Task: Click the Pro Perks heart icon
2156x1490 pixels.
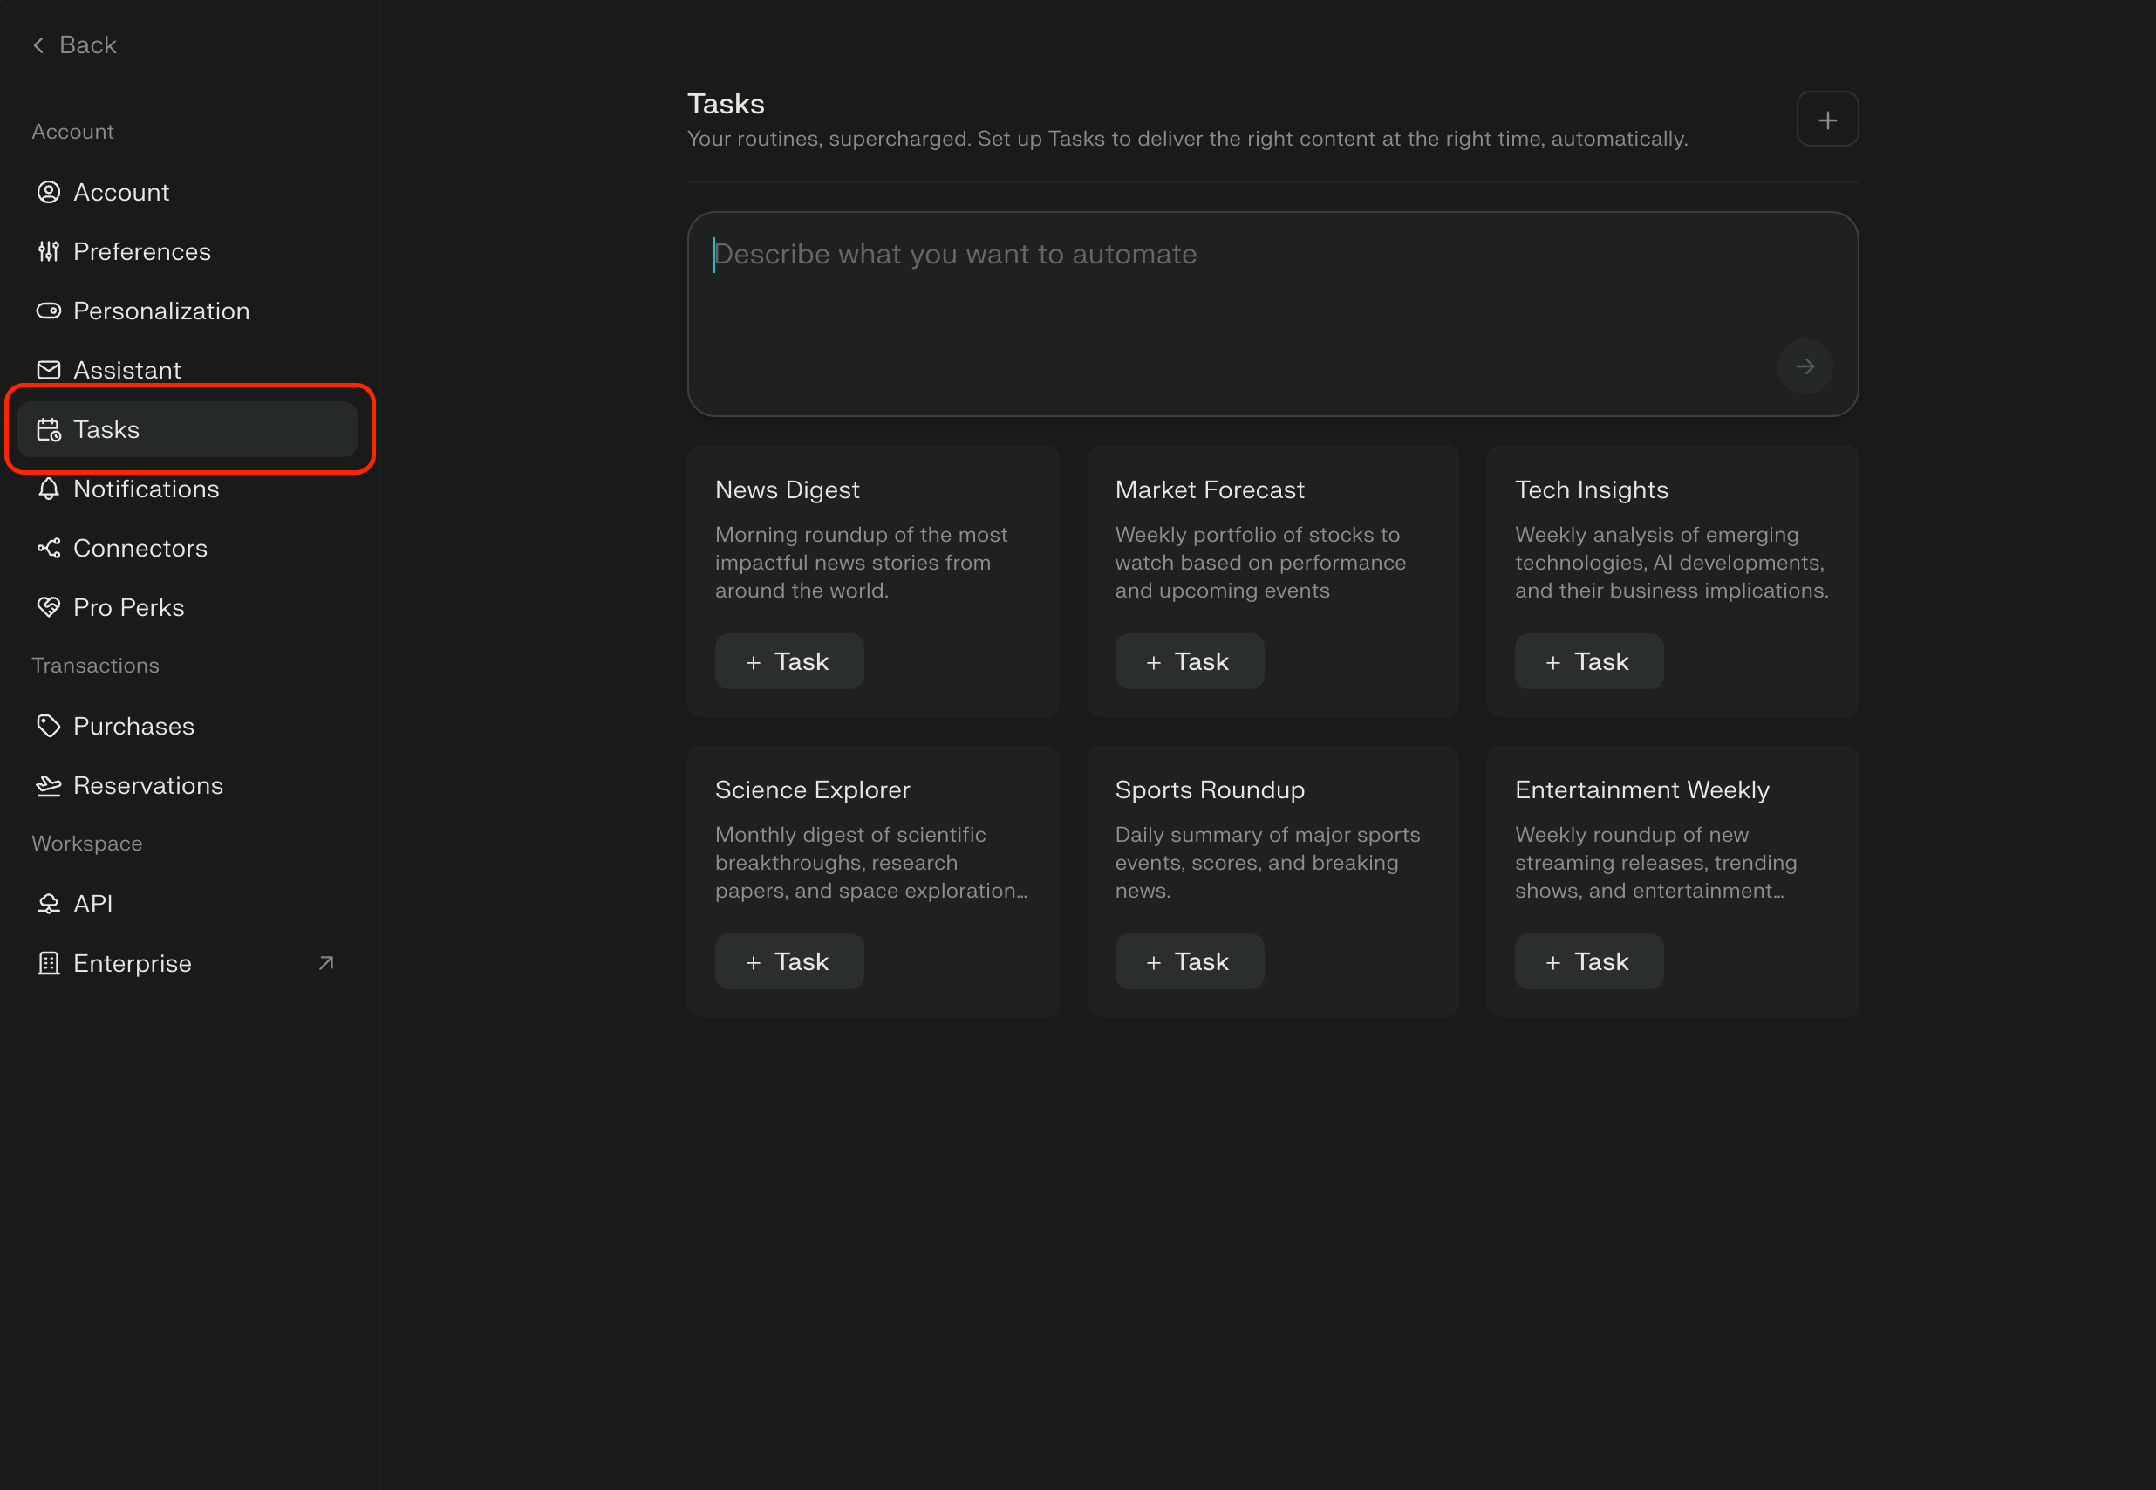Action: tap(49, 607)
